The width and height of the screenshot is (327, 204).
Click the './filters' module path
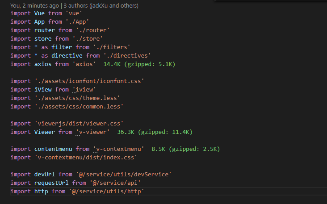(x=112, y=47)
